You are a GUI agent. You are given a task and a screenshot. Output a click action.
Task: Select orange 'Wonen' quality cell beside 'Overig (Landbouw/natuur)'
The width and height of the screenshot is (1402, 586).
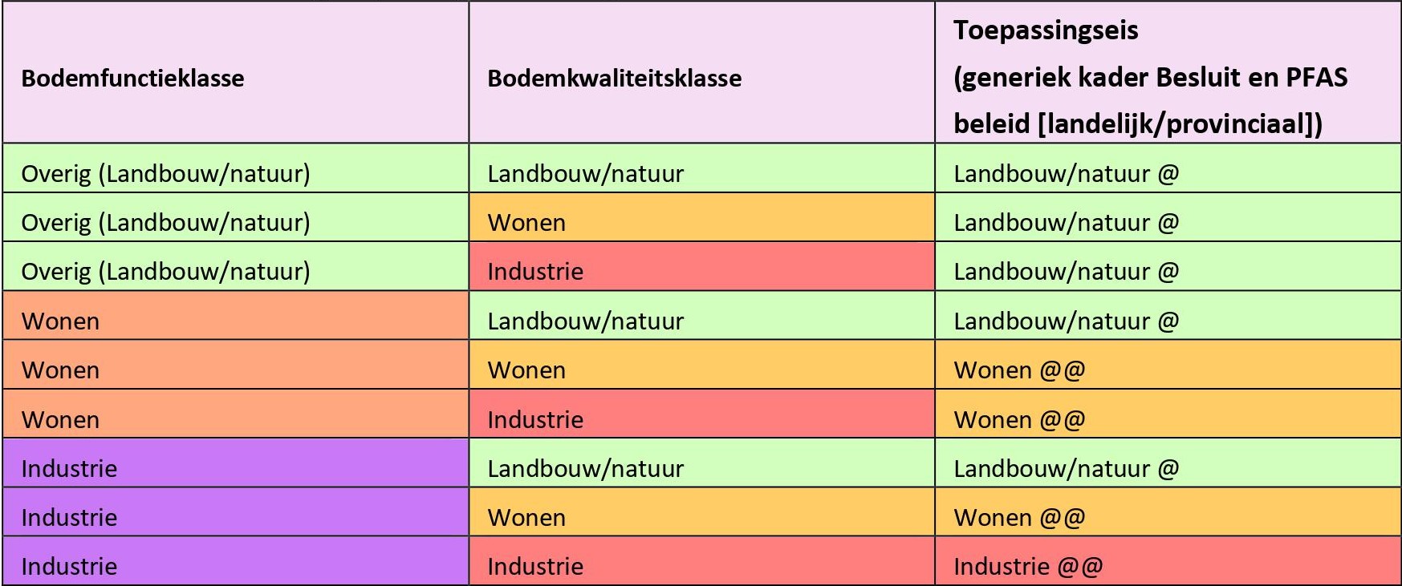coord(526,222)
